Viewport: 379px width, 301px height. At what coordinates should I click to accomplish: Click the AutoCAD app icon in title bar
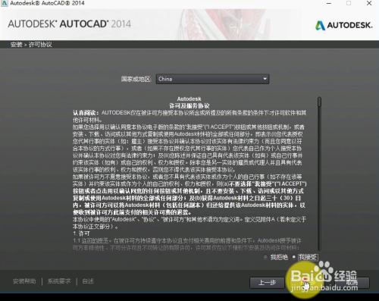coord(5,3)
